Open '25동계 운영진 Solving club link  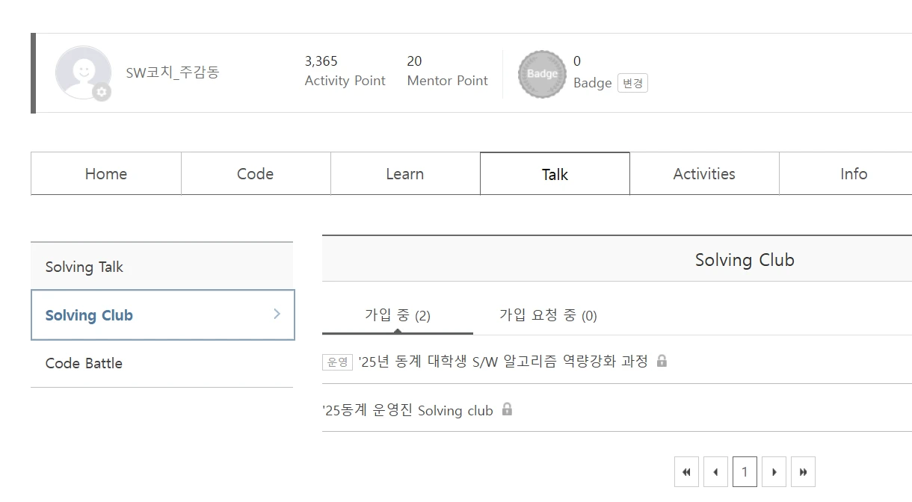(408, 410)
